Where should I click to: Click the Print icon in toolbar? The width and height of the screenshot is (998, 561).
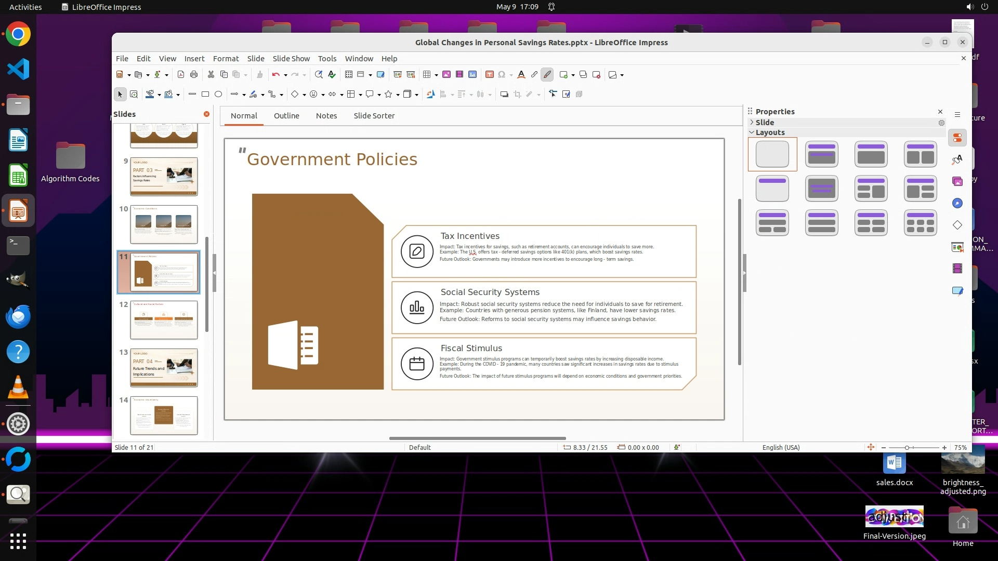pos(194,75)
